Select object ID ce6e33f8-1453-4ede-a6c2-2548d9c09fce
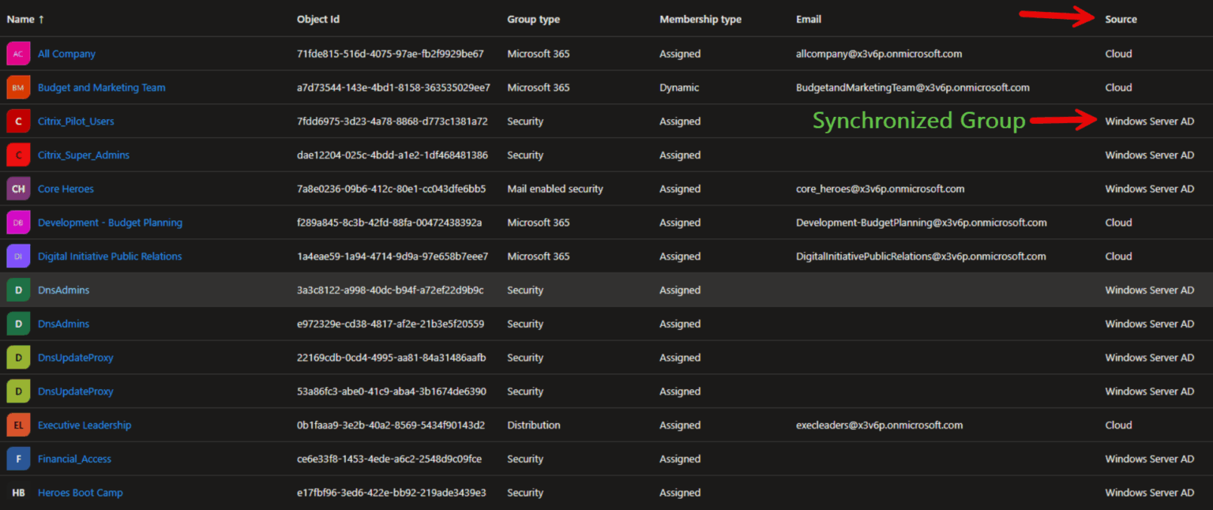Screen dimensions: 1213x510 [389, 459]
